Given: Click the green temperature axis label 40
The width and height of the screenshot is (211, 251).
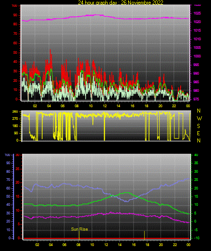Looking at the screenshot, I should pyautogui.click(x=196, y=155).
